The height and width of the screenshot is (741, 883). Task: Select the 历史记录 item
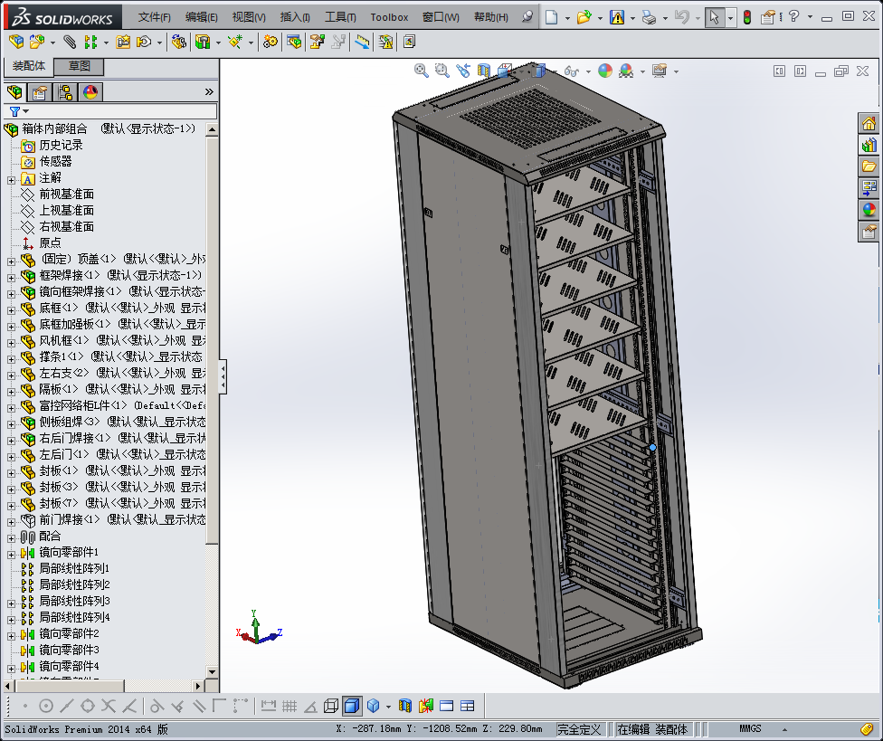click(61, 146)
